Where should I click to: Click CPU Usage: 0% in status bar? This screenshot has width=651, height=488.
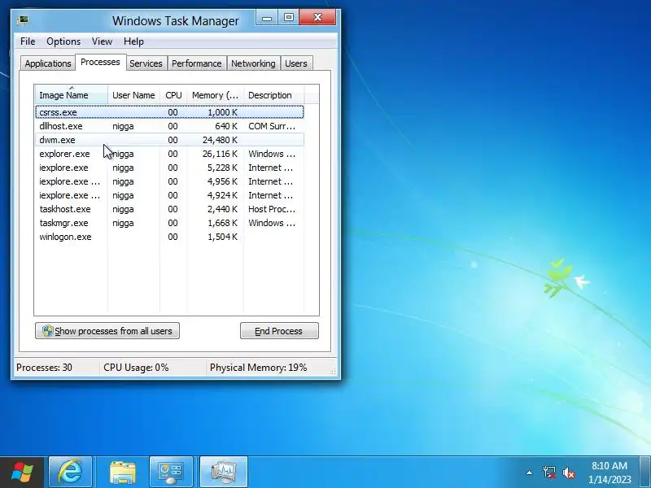tap(136, 368)
